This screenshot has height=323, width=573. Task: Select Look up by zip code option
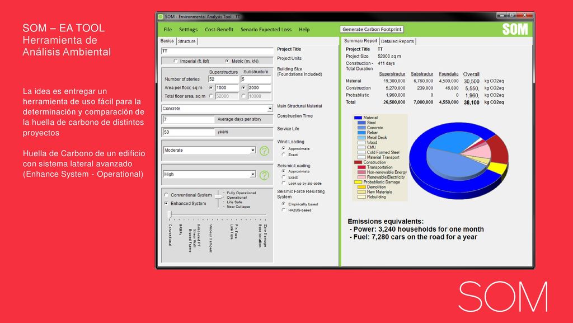pyautogui.click(x=284, y=183)
